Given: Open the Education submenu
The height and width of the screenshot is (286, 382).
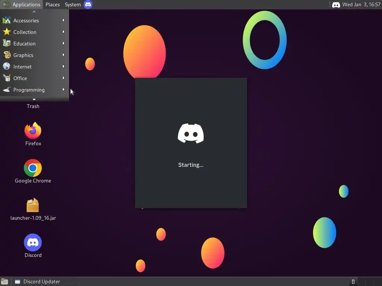Looking at the screenshot, I should 34,44.
